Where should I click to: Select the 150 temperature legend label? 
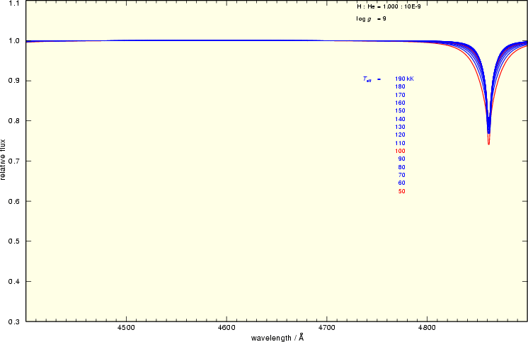tap(400, 110)
